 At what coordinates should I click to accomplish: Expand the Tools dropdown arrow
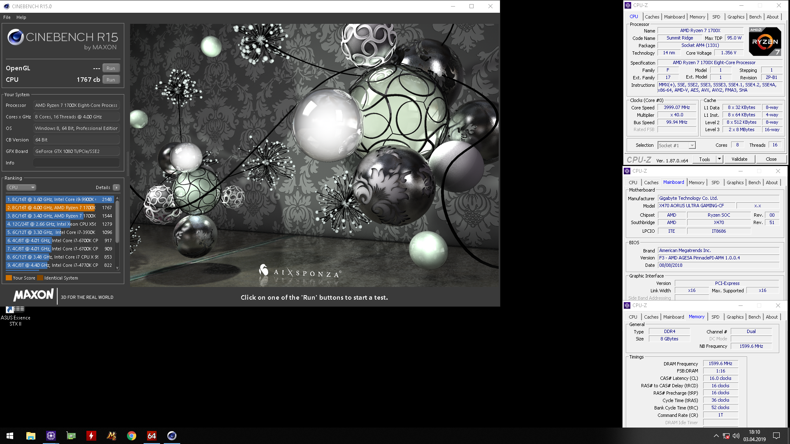(x=719, y=160)
